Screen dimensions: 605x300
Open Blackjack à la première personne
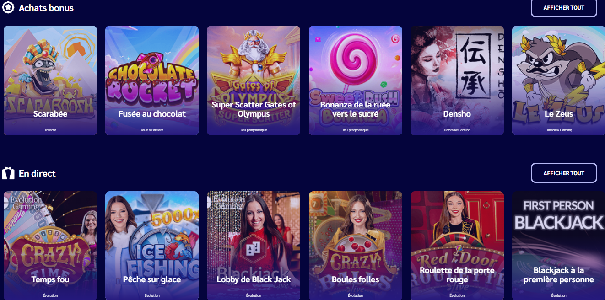[558, 246]
